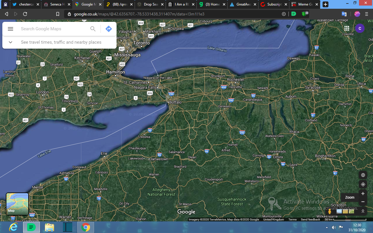
Task: Open File Explorer from the taskbar
Action: (x=50, y=227)
